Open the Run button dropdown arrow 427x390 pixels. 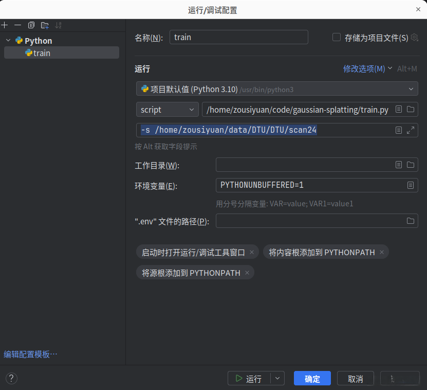point(277,378)
